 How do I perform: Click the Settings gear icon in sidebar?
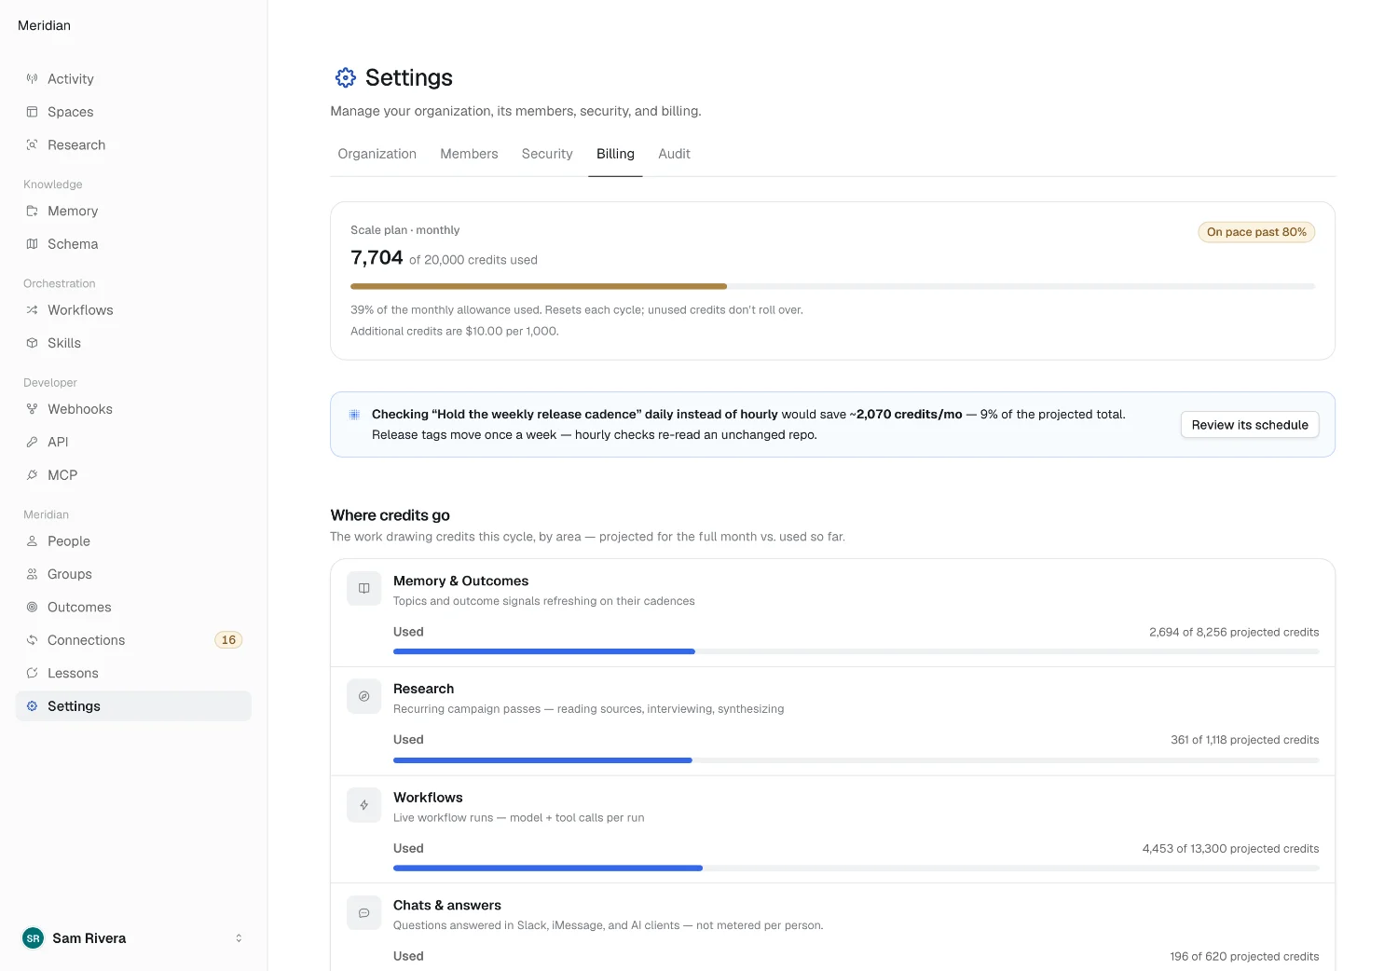tap(32, 706)
